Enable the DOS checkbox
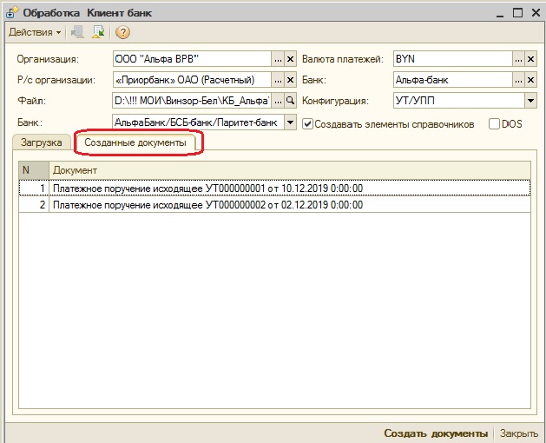 [x=494, y=124]
